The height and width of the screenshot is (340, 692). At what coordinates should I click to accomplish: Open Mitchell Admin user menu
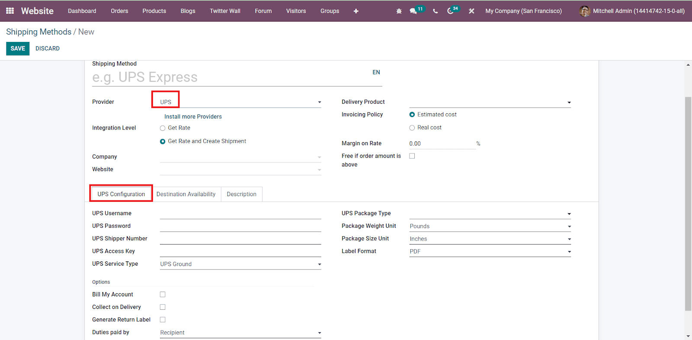(x=632, y=11)
